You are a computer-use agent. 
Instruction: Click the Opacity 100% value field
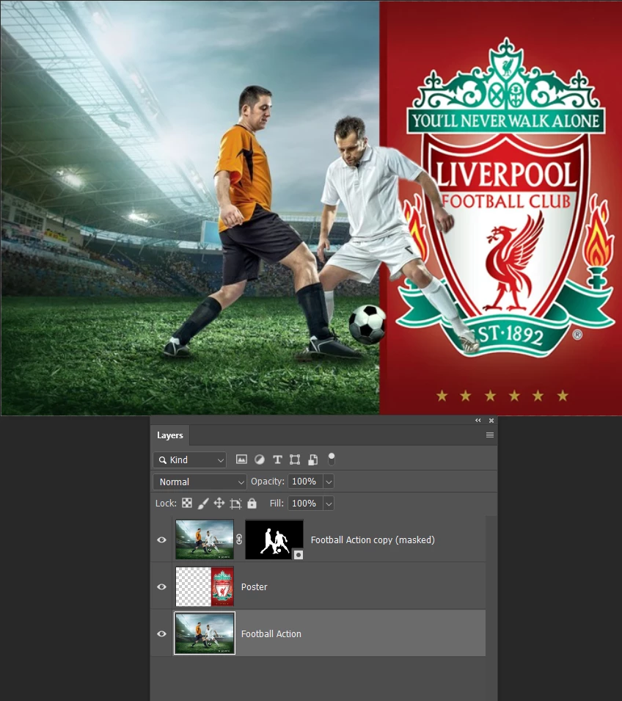click(x=306, y=482)
